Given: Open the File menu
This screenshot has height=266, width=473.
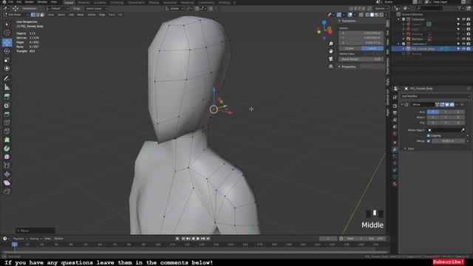Looking at the screenshot, I should tap(11, 2).
